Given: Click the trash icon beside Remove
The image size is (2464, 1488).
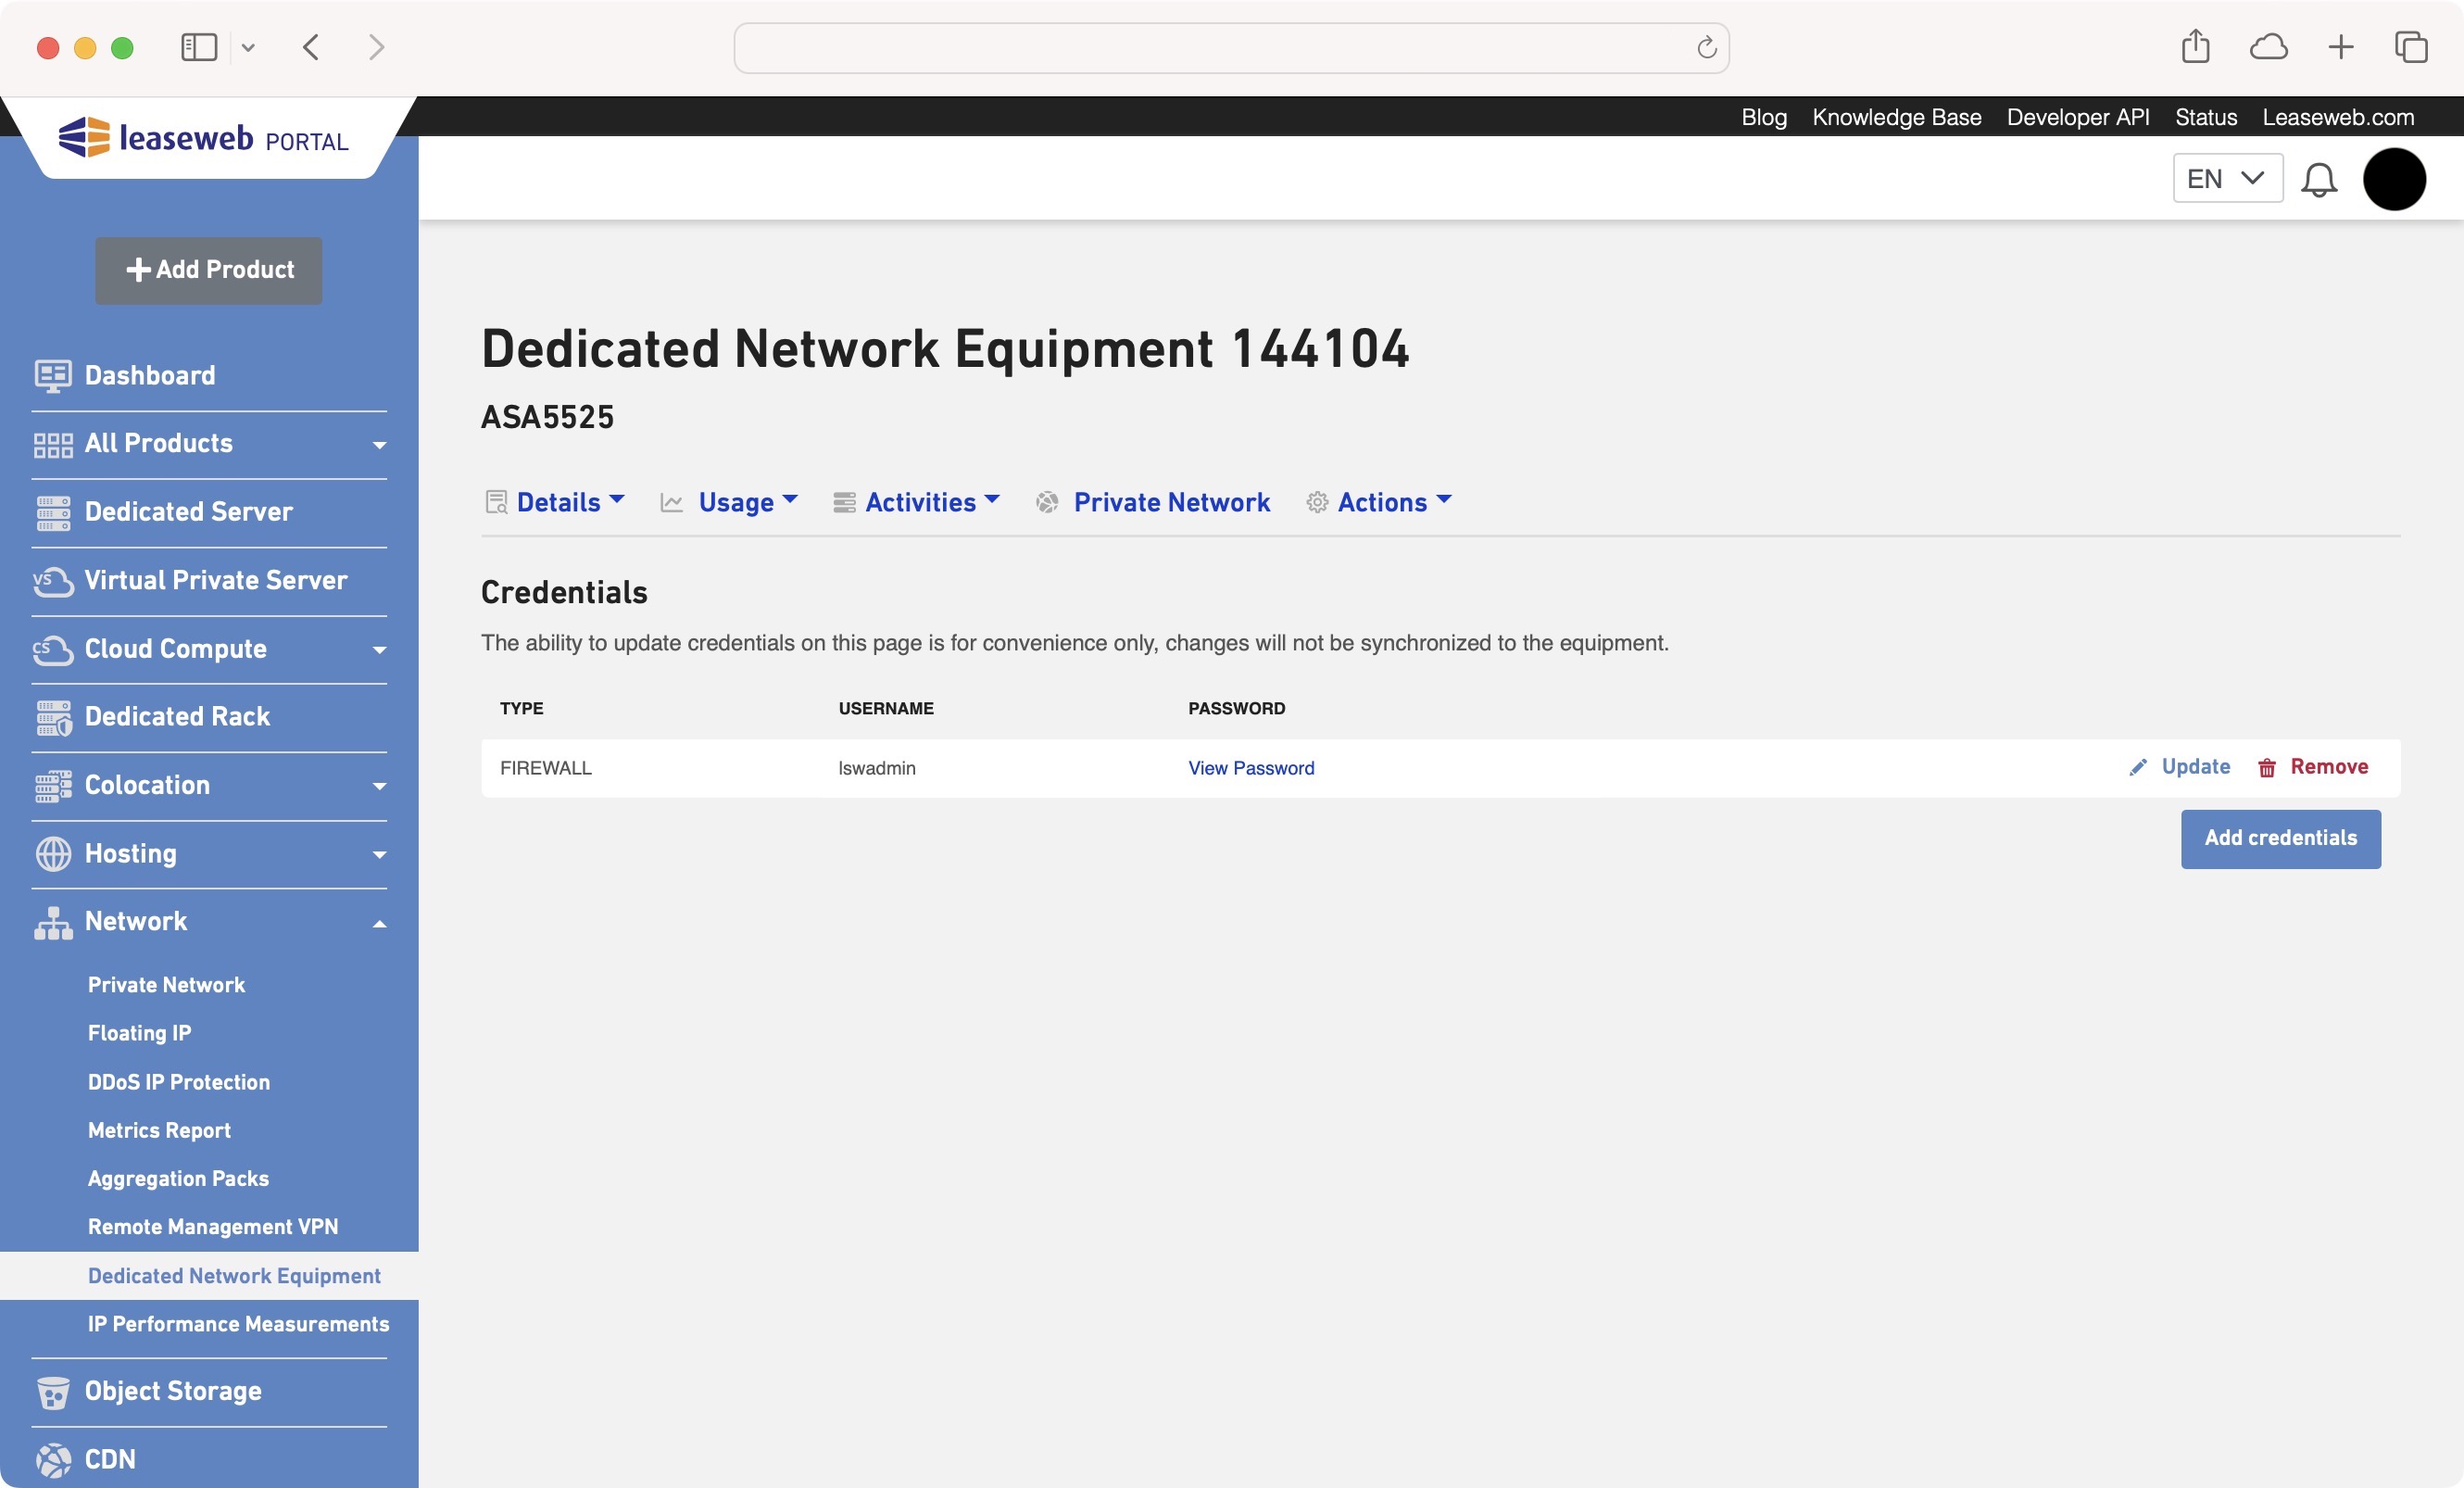Looking at the screenshot, I should click(2267, 768).
